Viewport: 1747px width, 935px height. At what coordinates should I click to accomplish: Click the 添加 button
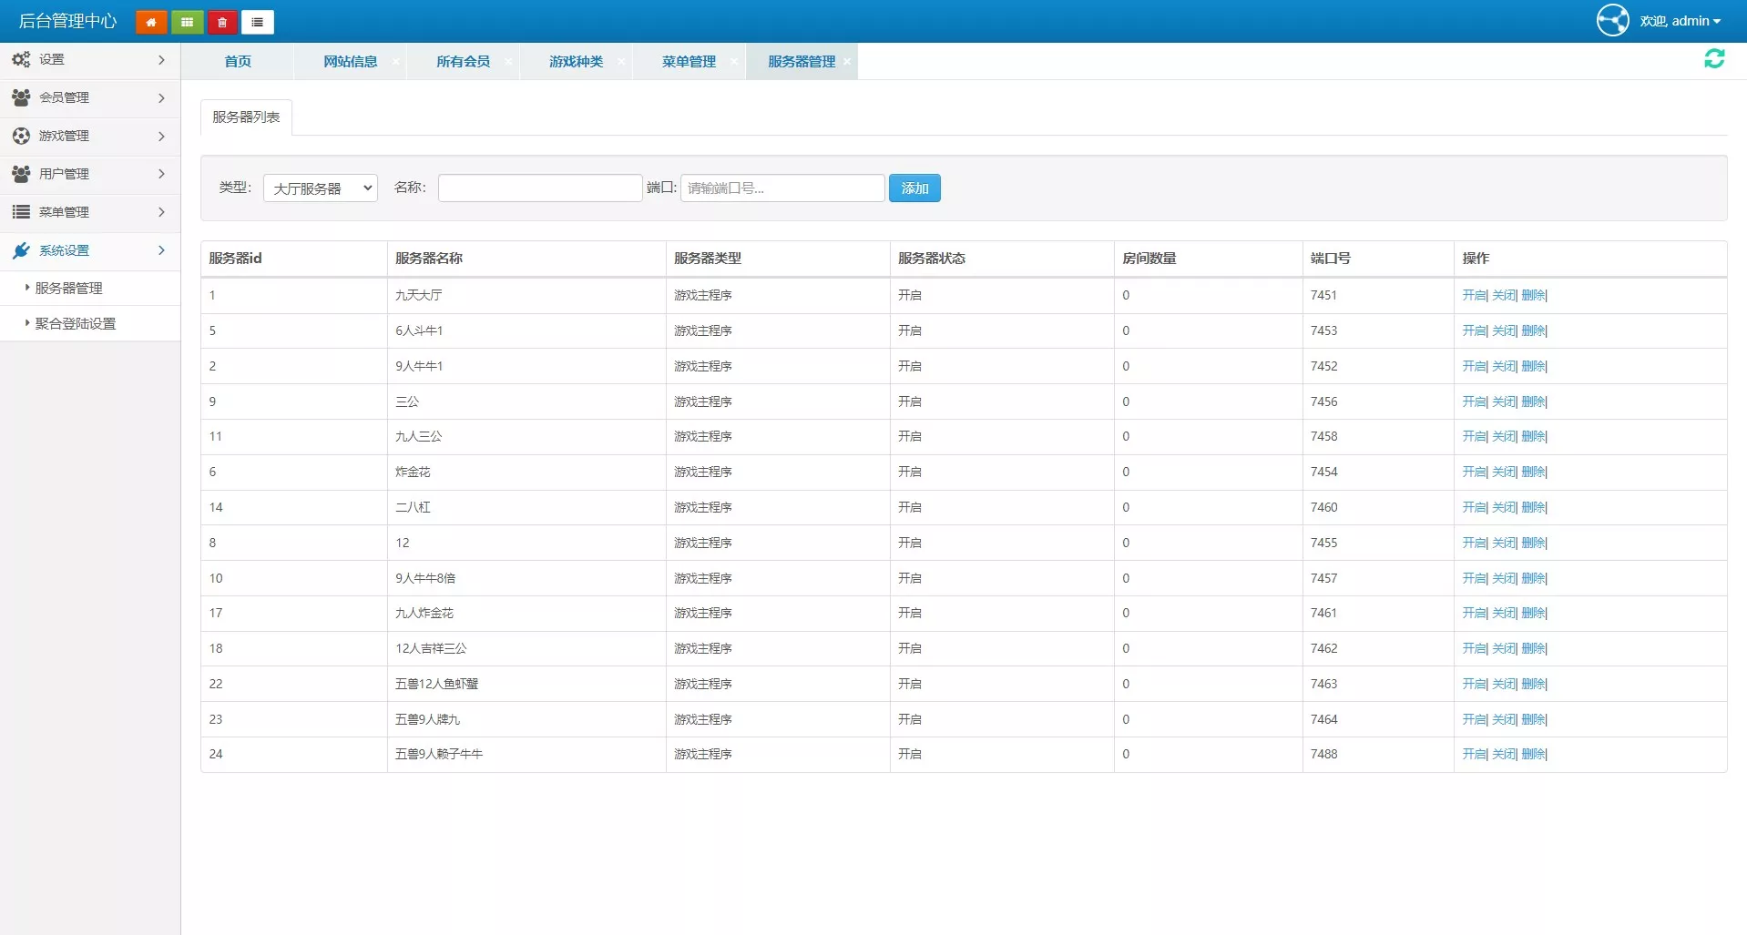point(914,188)
